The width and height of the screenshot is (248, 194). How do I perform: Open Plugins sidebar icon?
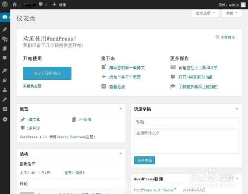[5, 80]
